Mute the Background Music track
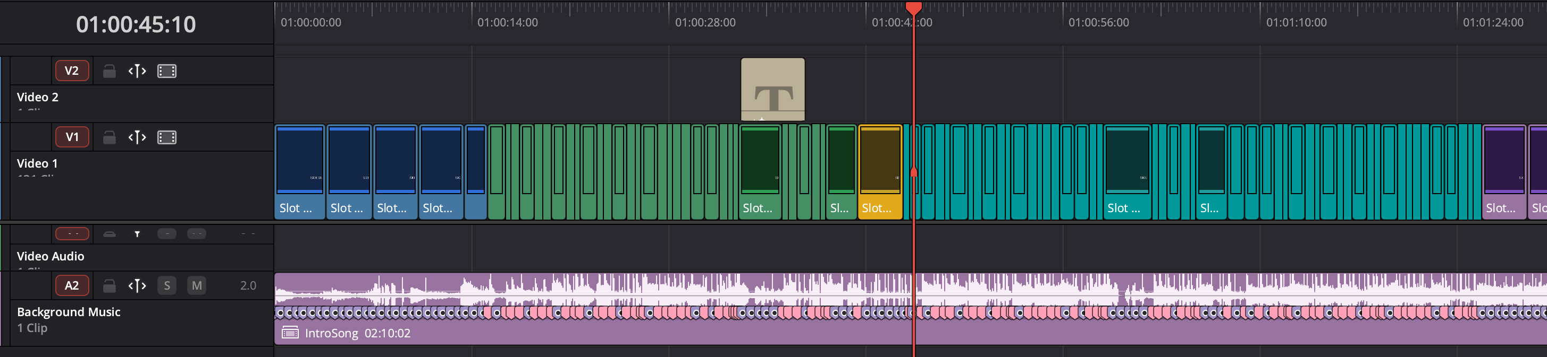Screen dimensions: 1547x357 197,286
